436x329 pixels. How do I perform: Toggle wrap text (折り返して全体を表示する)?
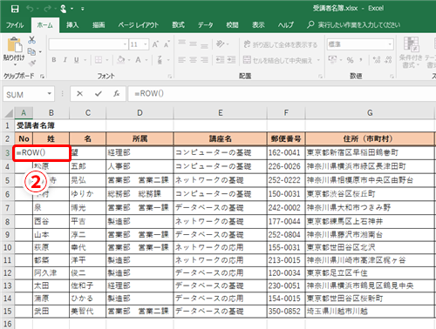point(280,44)
